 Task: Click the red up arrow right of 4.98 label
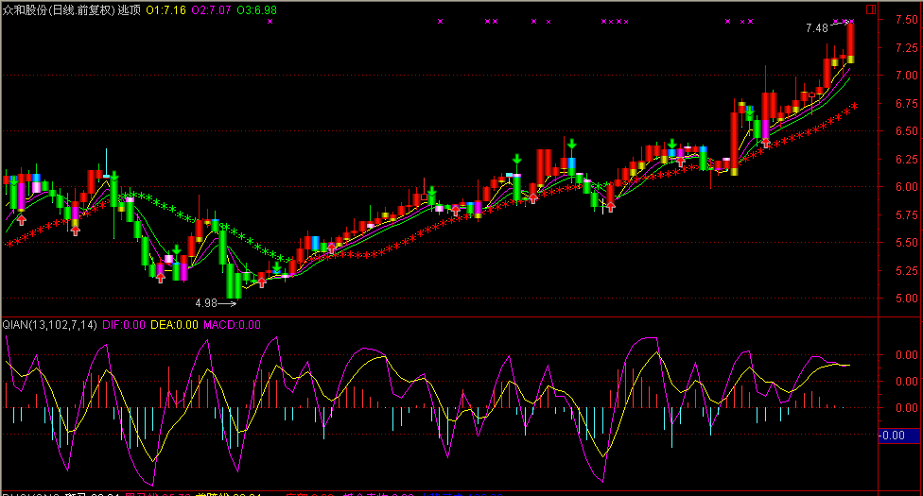262,282
